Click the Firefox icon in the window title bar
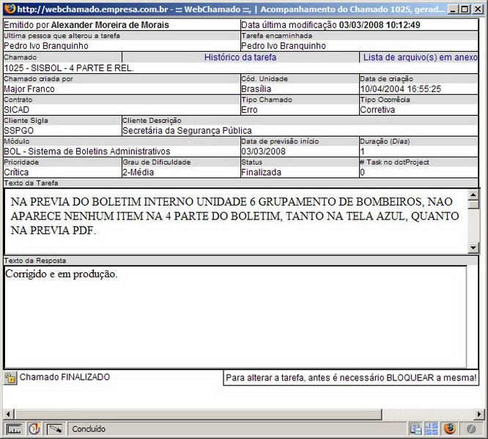The height and width of the screenshot is (439, 488). [x=10, y=10]
